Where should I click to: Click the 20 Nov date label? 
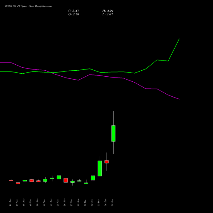click(37, 202)
